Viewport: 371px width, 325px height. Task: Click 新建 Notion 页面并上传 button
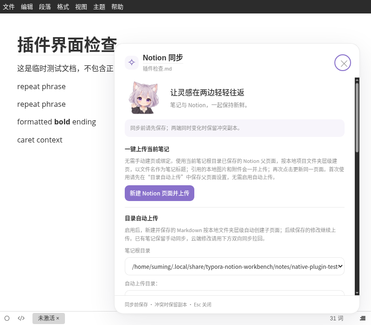point(160,193)
